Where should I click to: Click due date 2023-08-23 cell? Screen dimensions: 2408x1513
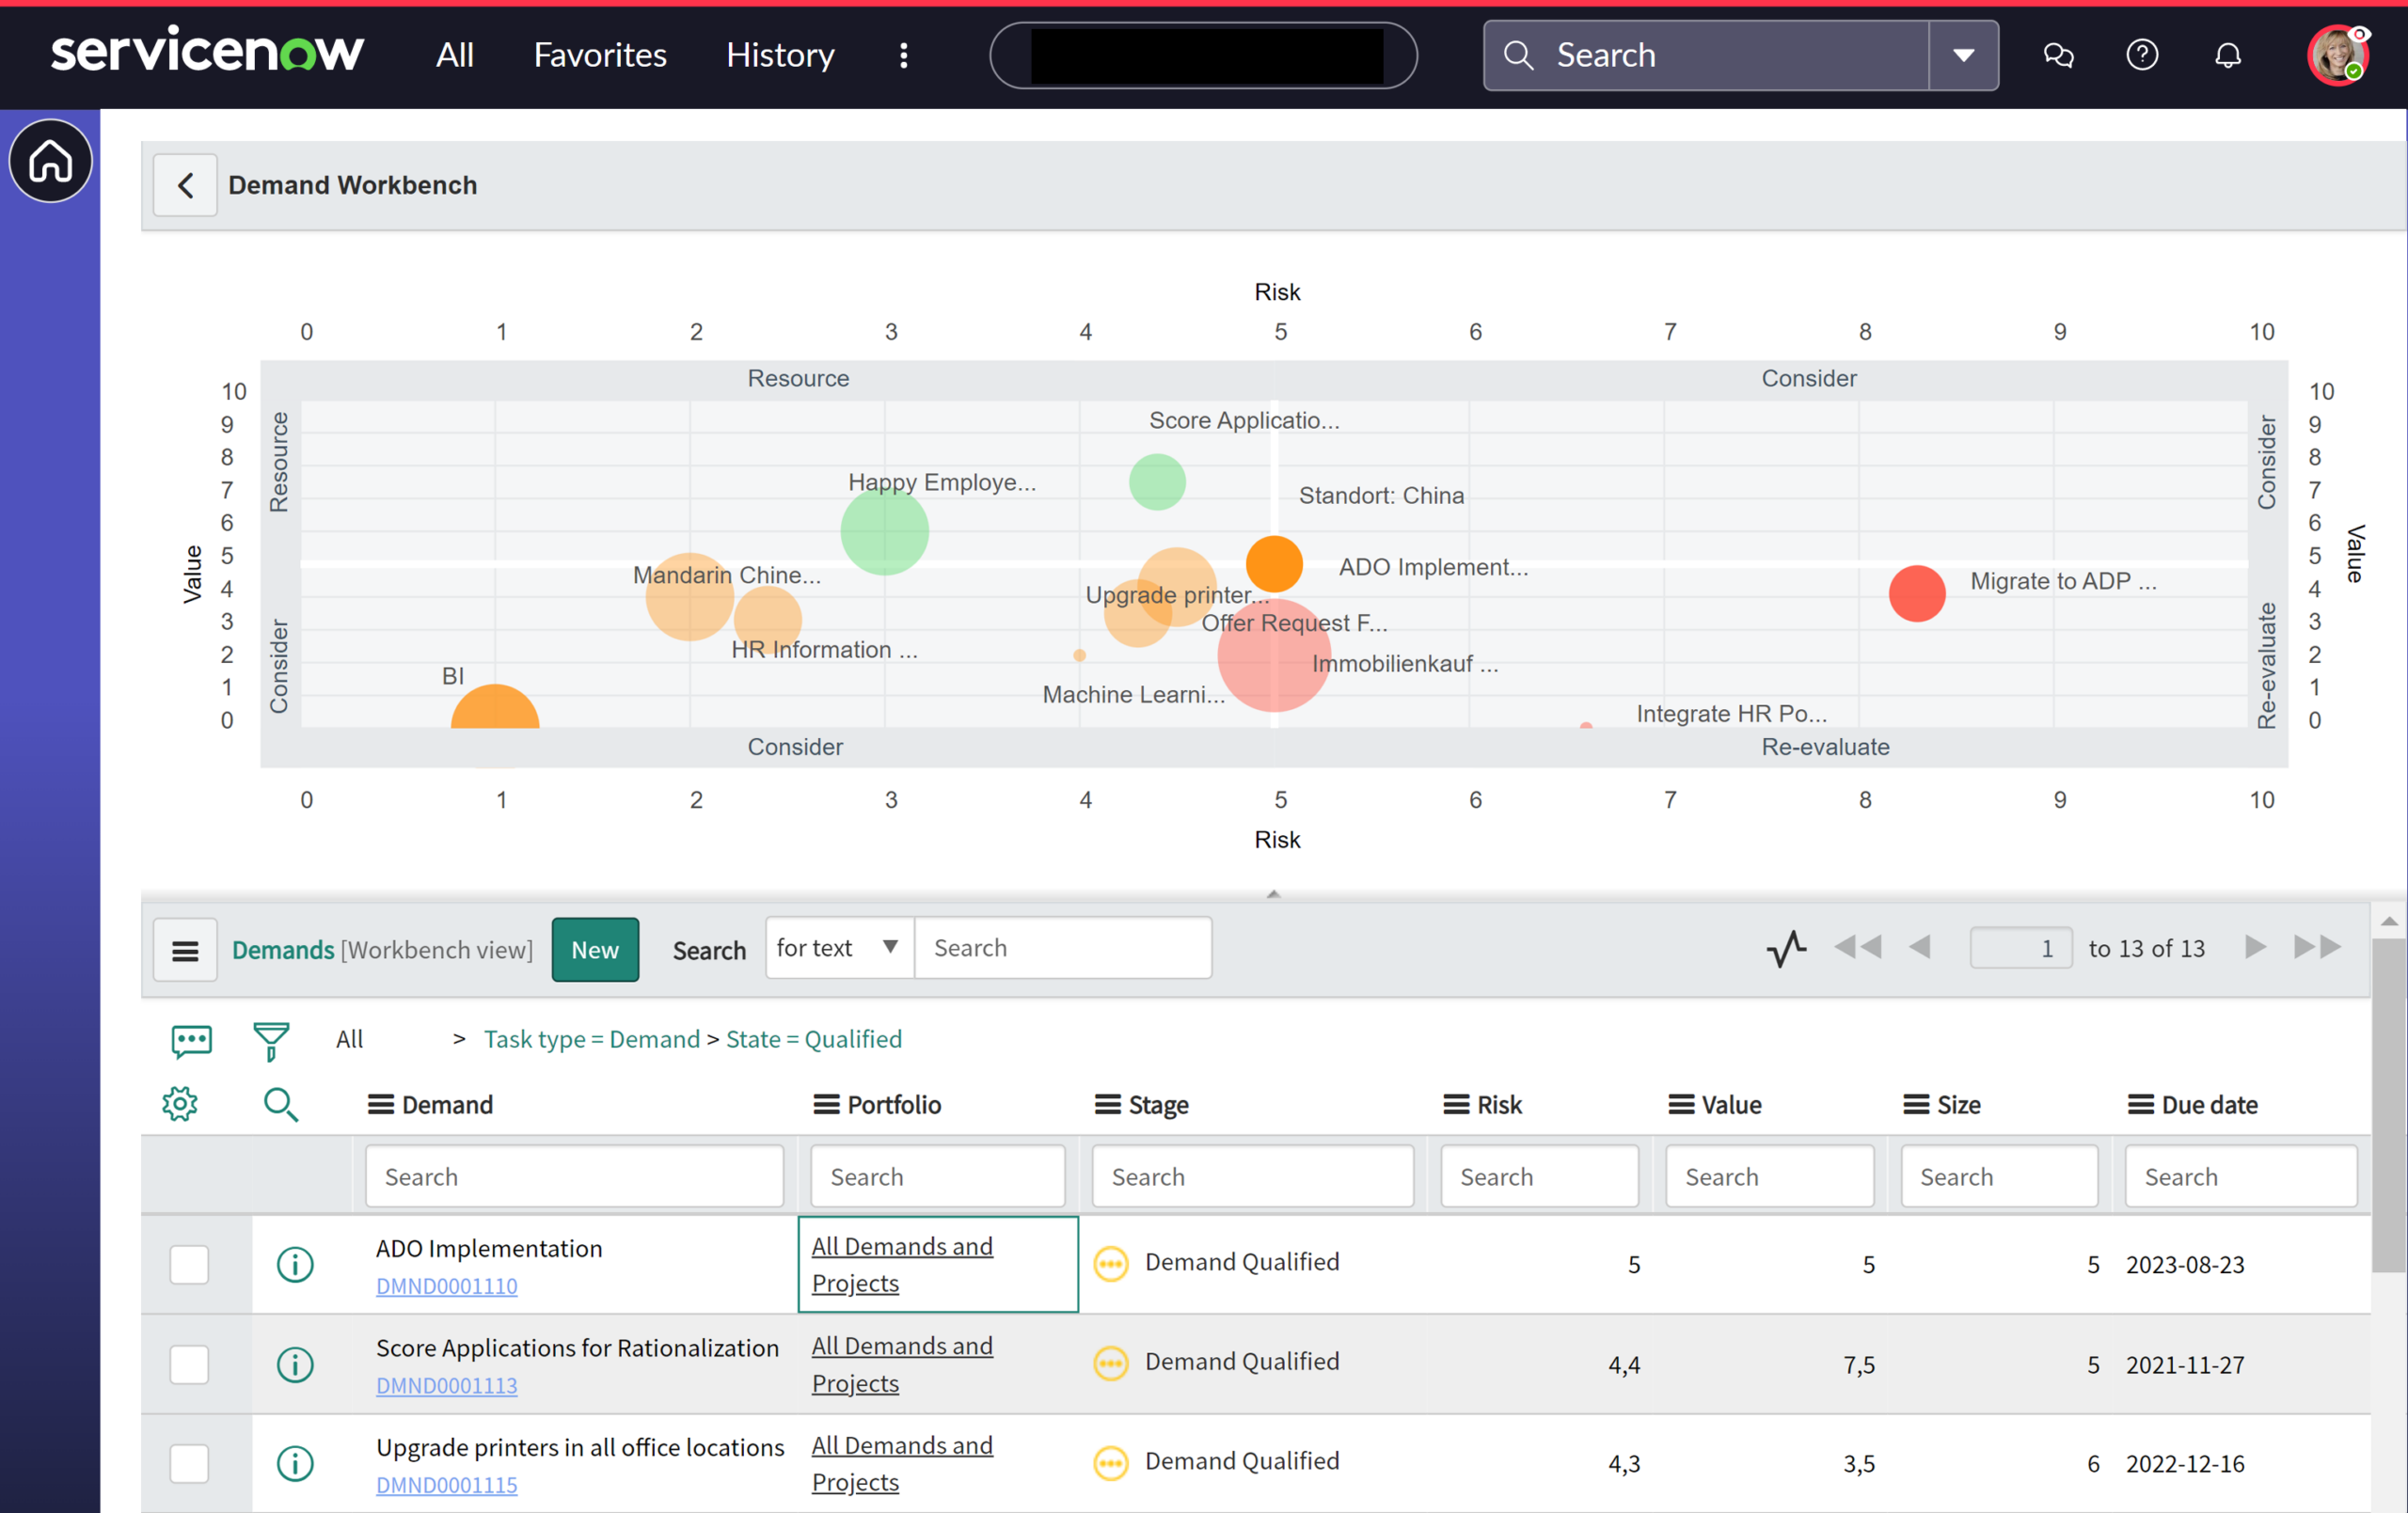pyautogui.click(x=2185, y=1265)
